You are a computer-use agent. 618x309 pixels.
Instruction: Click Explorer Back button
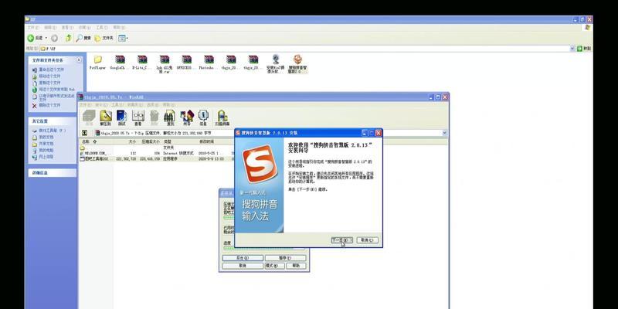(35, 38)
